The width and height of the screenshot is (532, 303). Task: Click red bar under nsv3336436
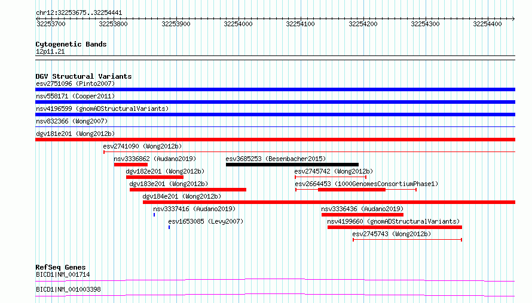tap(362, 215)
